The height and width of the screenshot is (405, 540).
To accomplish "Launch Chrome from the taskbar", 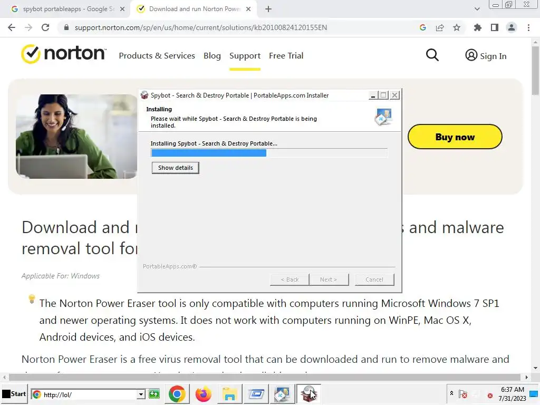I will [177, 394].
